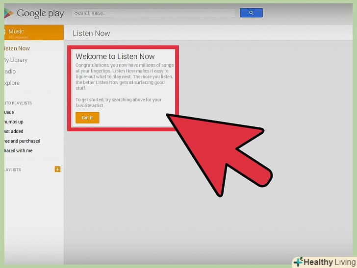Click the Welcome to Listen Now heading
This screenshot has width=357, height=268.
115,56
